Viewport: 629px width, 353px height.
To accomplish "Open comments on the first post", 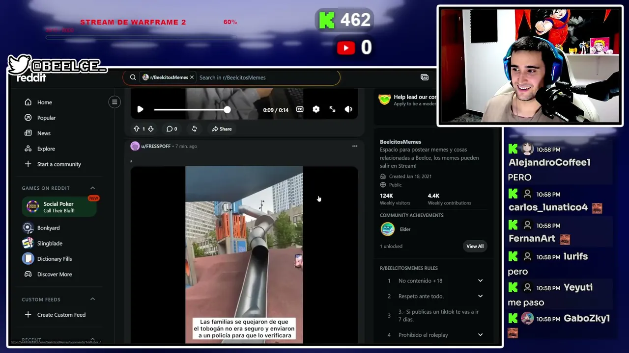I will [172, 129].
